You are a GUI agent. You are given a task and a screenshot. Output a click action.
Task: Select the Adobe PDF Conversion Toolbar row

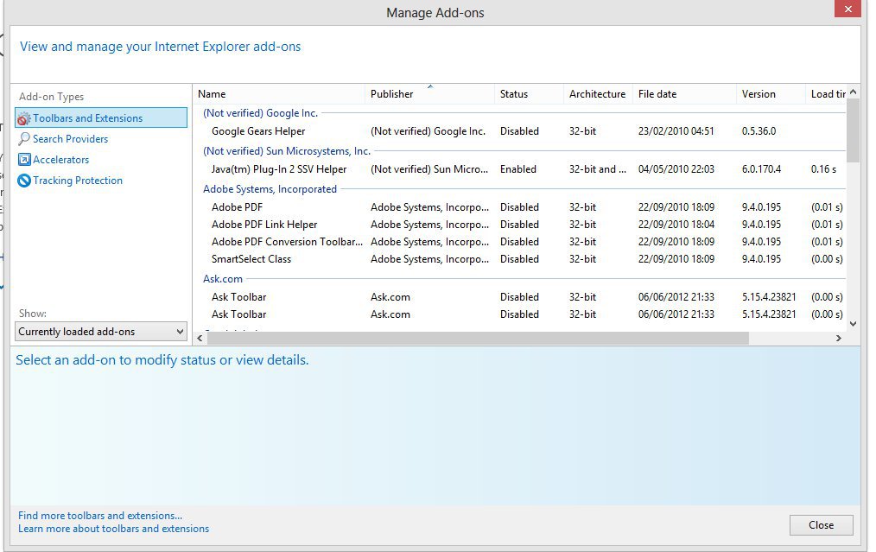coord(519,242)
